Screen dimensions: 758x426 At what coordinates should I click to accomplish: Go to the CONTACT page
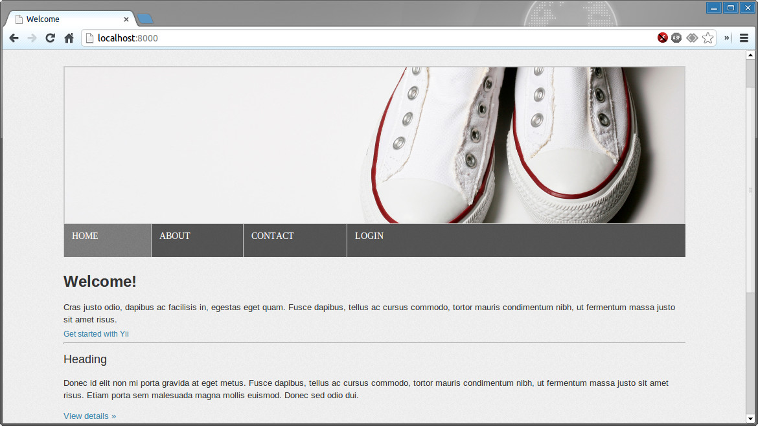[273, 236]
